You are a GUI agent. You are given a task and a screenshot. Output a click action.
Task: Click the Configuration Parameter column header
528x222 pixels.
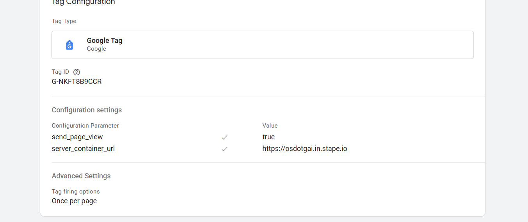coord(85,126)
